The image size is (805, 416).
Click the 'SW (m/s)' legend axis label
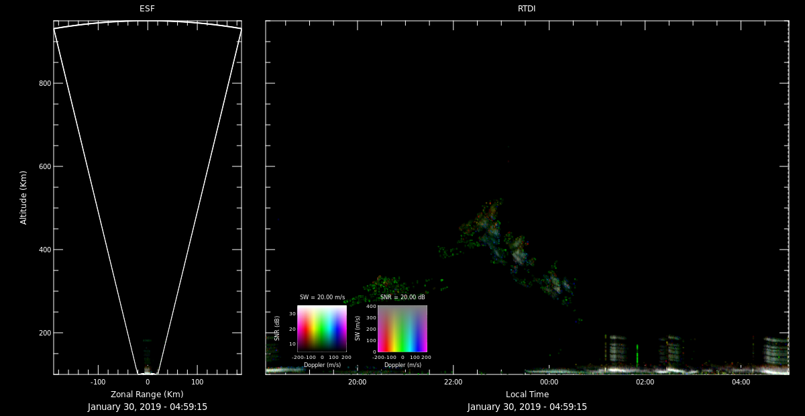(358, 328)
